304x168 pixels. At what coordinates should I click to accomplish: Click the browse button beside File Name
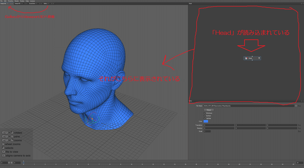[x=296, y=106]
